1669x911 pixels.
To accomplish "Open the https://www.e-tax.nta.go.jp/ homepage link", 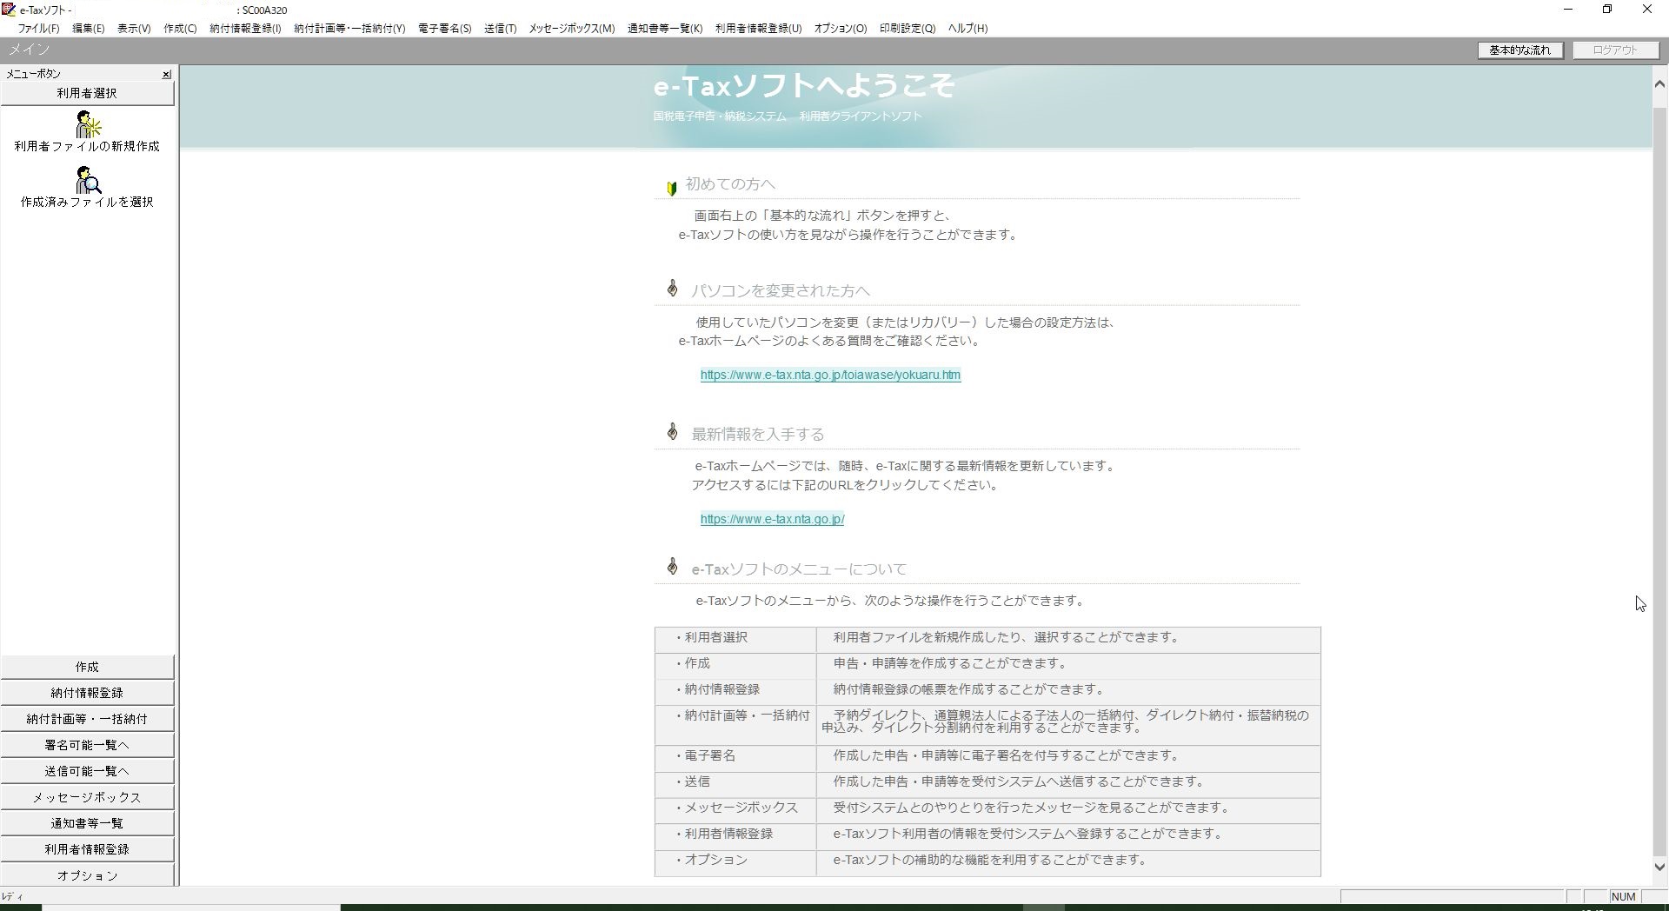I will (x=772, y=519).
